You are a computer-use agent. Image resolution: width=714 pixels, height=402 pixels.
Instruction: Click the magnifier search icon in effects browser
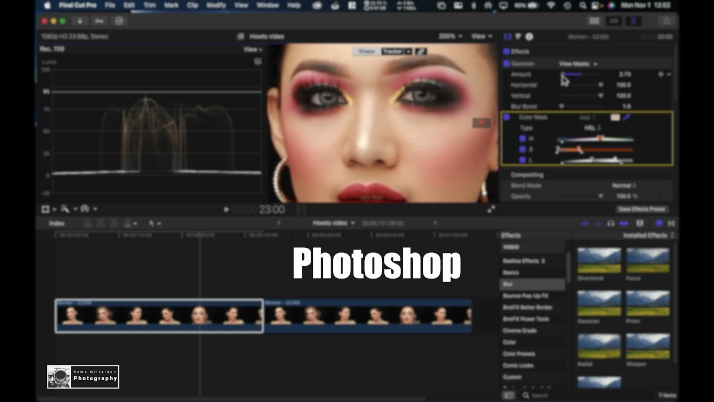[525, 395]
